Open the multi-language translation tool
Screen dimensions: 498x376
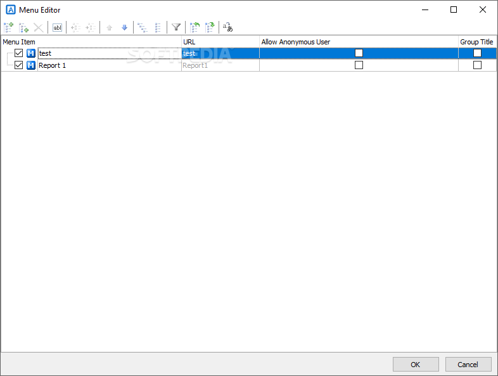227,27
